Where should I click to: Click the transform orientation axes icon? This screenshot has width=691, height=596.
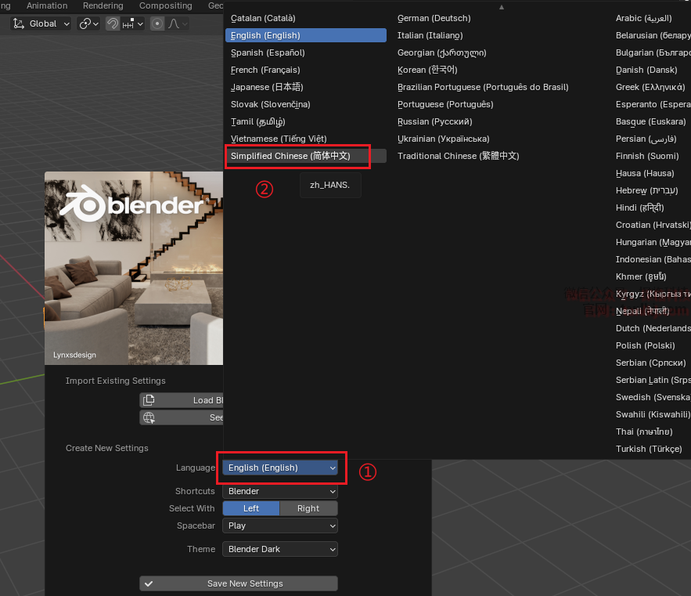(x=18, y=23)
